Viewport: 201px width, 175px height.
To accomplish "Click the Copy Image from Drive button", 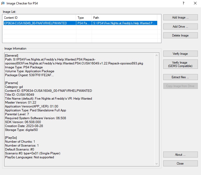I will [x=180, y=86].
